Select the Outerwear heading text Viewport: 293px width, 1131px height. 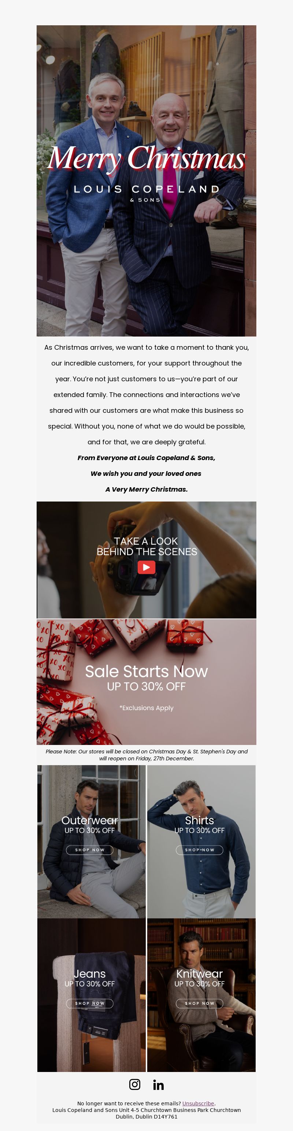89,820
